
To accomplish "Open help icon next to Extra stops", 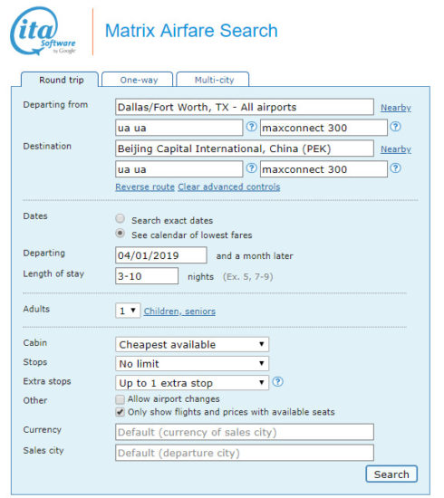I will tap(278, 381).
